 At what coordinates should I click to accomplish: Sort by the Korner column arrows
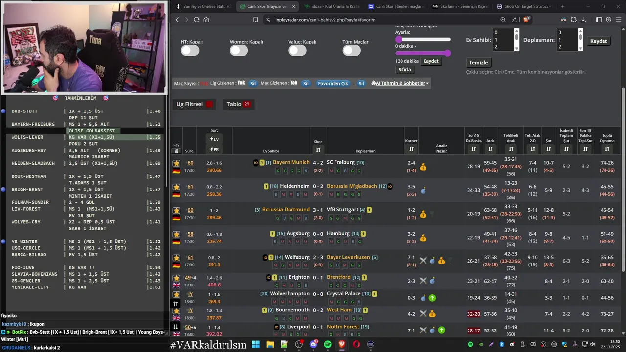click(x=411, y=149)
